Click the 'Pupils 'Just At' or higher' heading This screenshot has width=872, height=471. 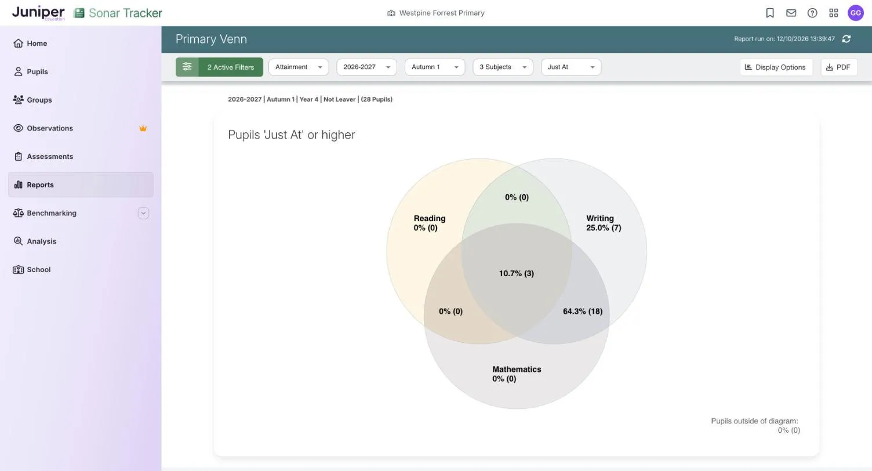tap(292, 135)
